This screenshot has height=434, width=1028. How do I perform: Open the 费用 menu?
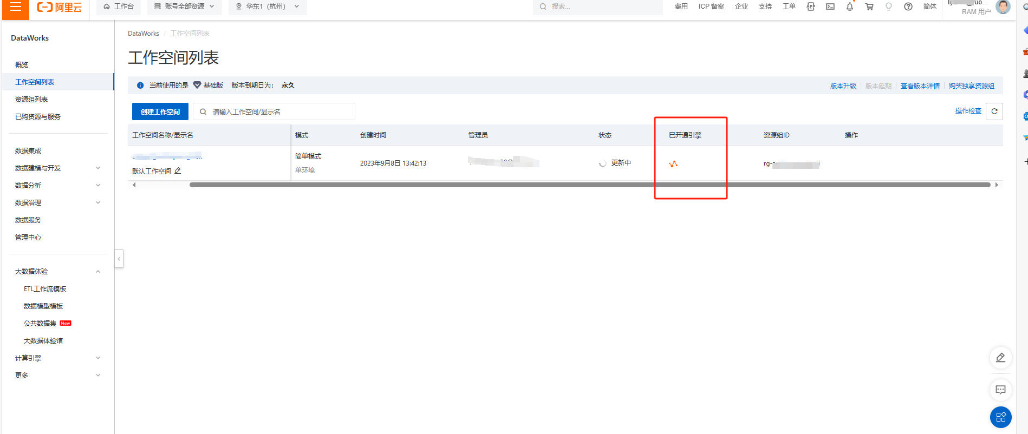pyautogui.click(x=681, y=6)
